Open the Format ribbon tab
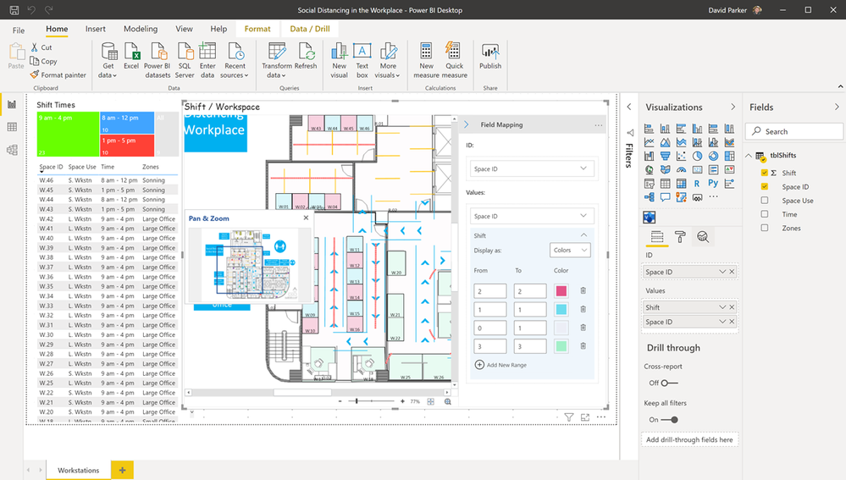Image resolution: width=846 pixels, height=480 pixels. (x=257, y=29)
